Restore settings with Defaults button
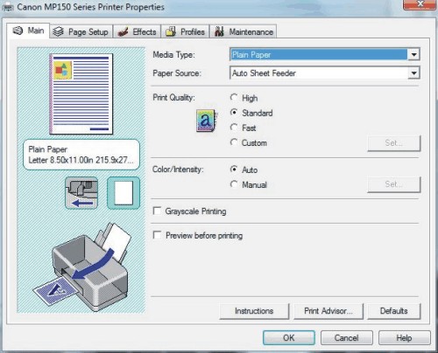Viewport: 438px width, 353px height. click(394, 311)
